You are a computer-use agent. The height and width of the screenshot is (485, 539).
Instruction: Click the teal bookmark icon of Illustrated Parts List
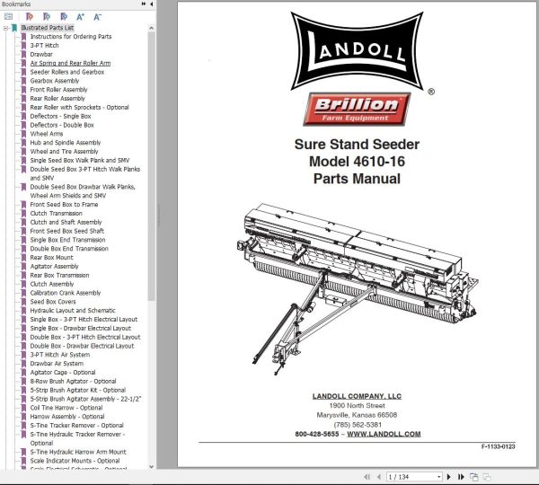point(14,28)
